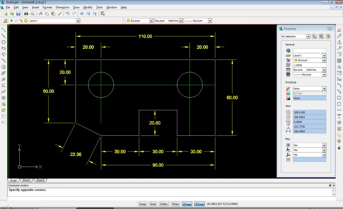Open the Help menu
The width and height of the screenshot is (343, 209).
click(x=123, y=7)
